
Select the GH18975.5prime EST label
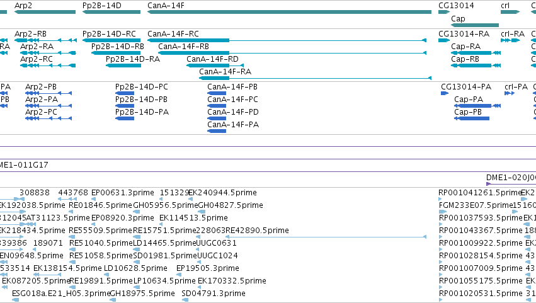(142, 294)
